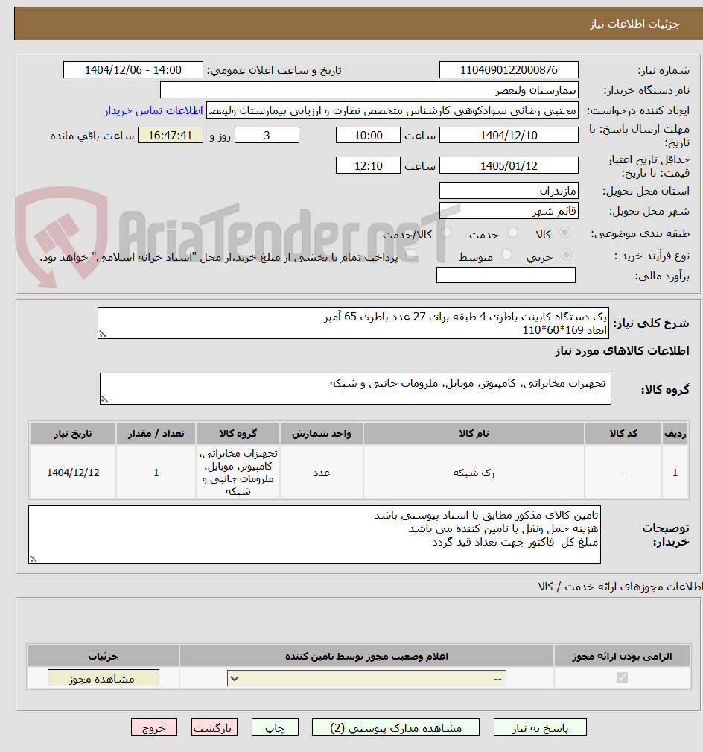Click the price validity date 1405/01/12

[x=509, y=165]
